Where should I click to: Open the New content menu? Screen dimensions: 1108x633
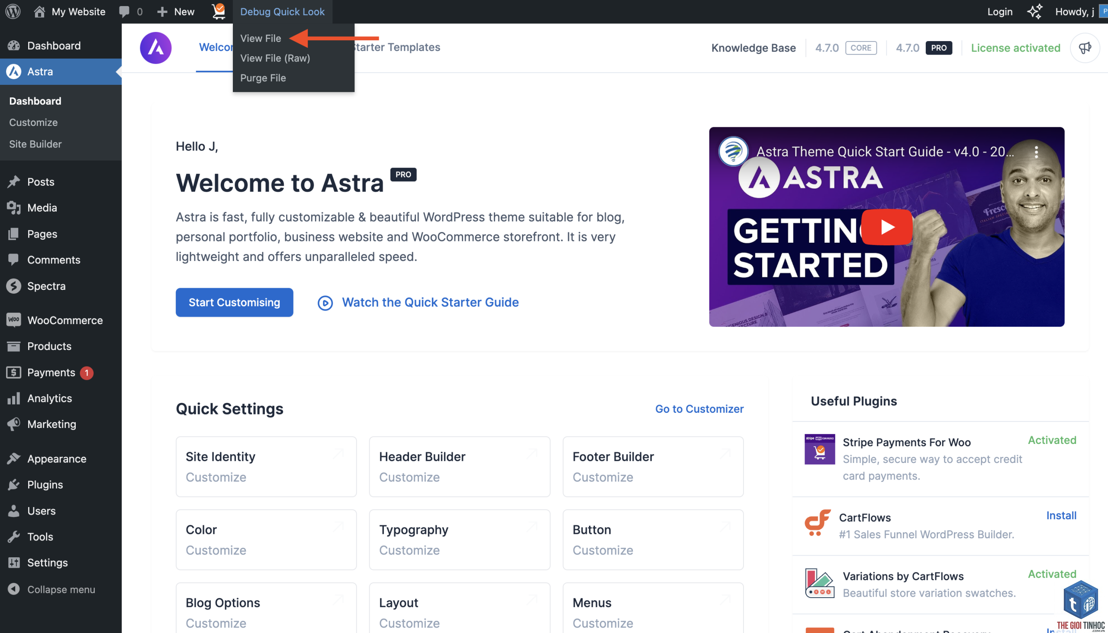click(176, 12)
